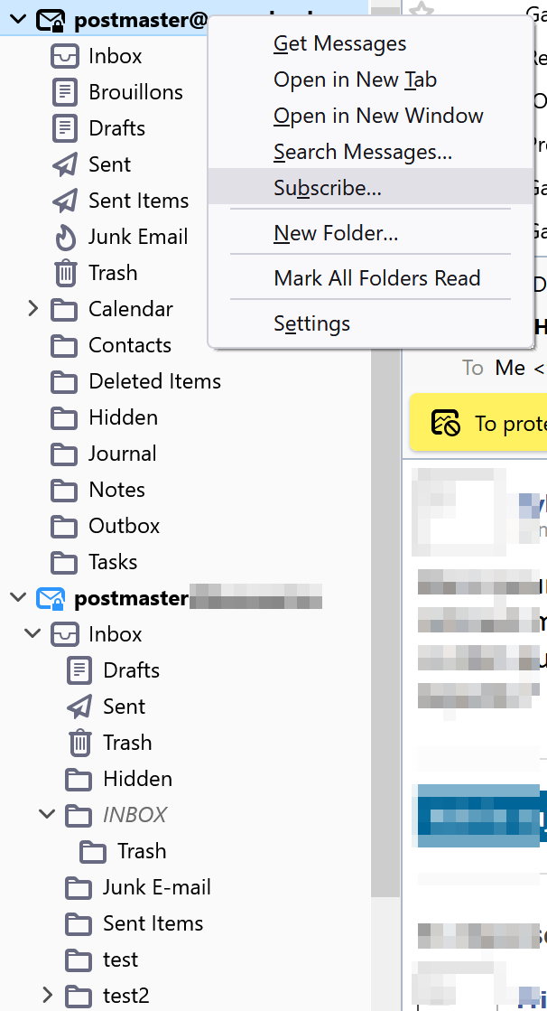The width and height of the screenshot is (547, 1011).
Task: Click the folder icon next to test
Action: pos(79,960)
